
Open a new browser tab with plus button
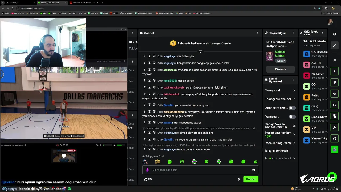coord(102,3)
